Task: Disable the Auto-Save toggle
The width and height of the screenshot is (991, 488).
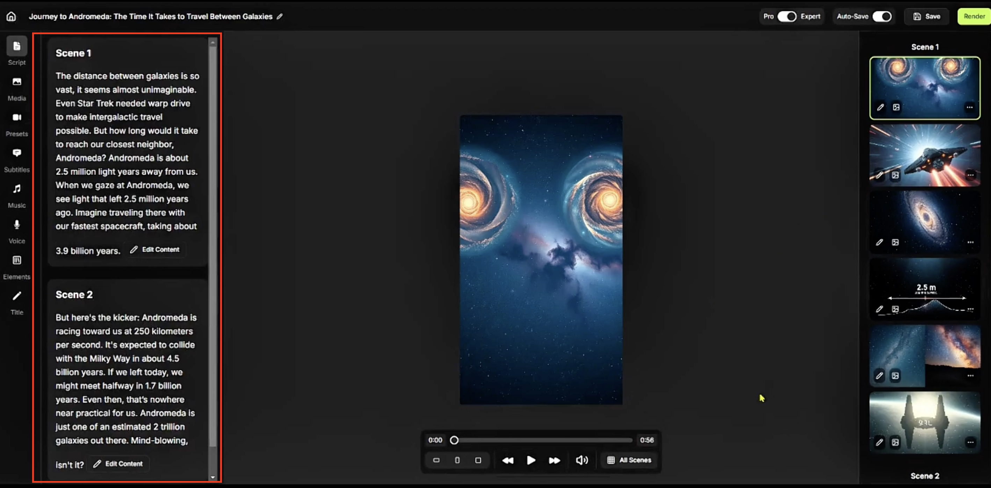Action: click(881, 16)
